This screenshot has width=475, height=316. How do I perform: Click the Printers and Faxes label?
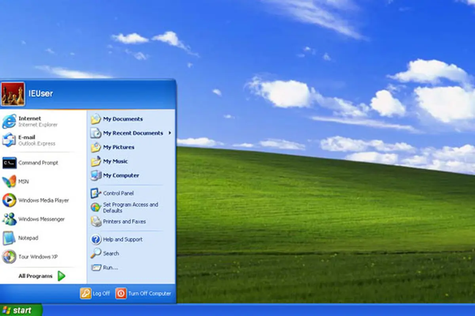124,222
